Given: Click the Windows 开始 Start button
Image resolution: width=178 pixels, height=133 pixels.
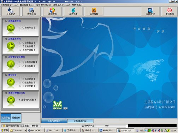Looking at the screenshot, I should pos(5,130).
